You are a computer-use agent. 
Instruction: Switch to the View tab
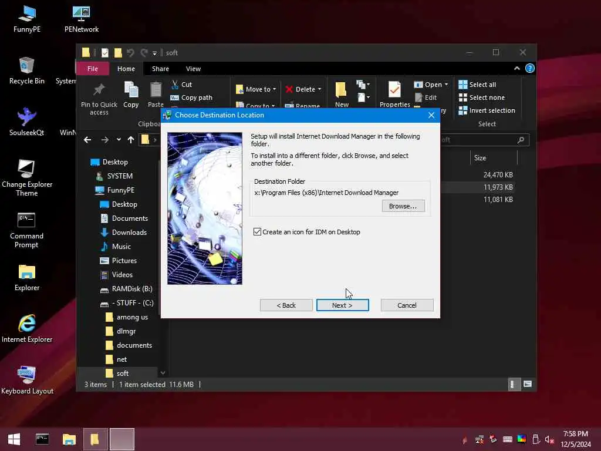(x=193, y=69)
